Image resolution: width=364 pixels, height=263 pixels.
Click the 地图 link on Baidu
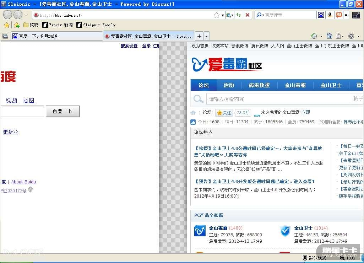(x=28, y=100)
